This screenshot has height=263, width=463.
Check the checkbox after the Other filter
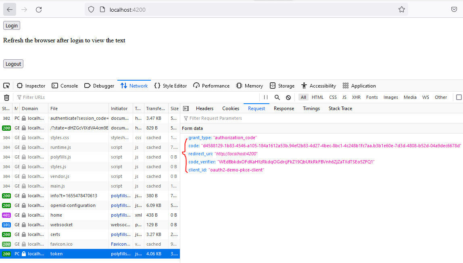click(x=458, y=97)
